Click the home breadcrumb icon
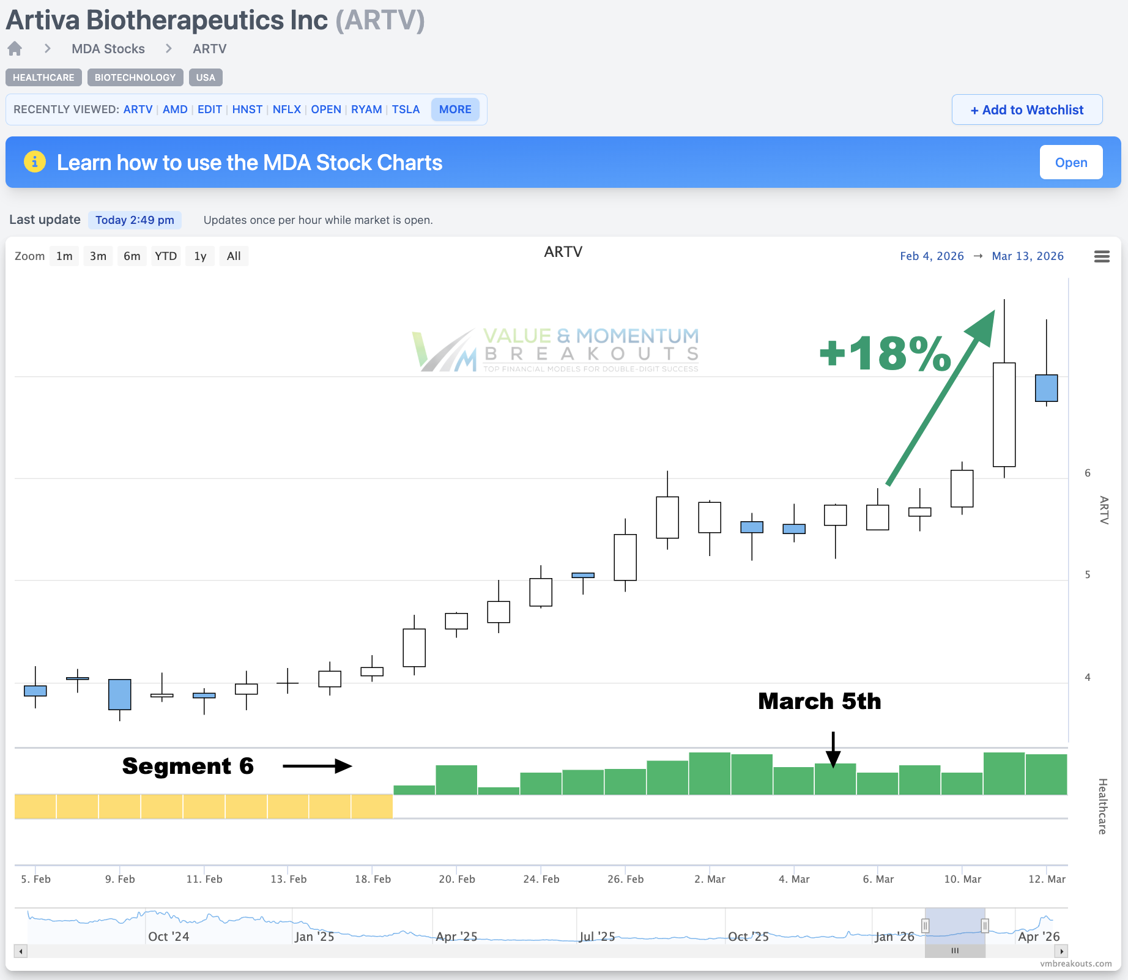The width and height of the screenshot is (1128, 980). 15,48
